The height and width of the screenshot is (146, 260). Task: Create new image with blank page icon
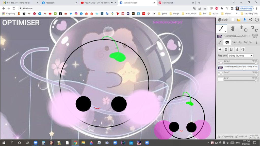tap(233, 20)
